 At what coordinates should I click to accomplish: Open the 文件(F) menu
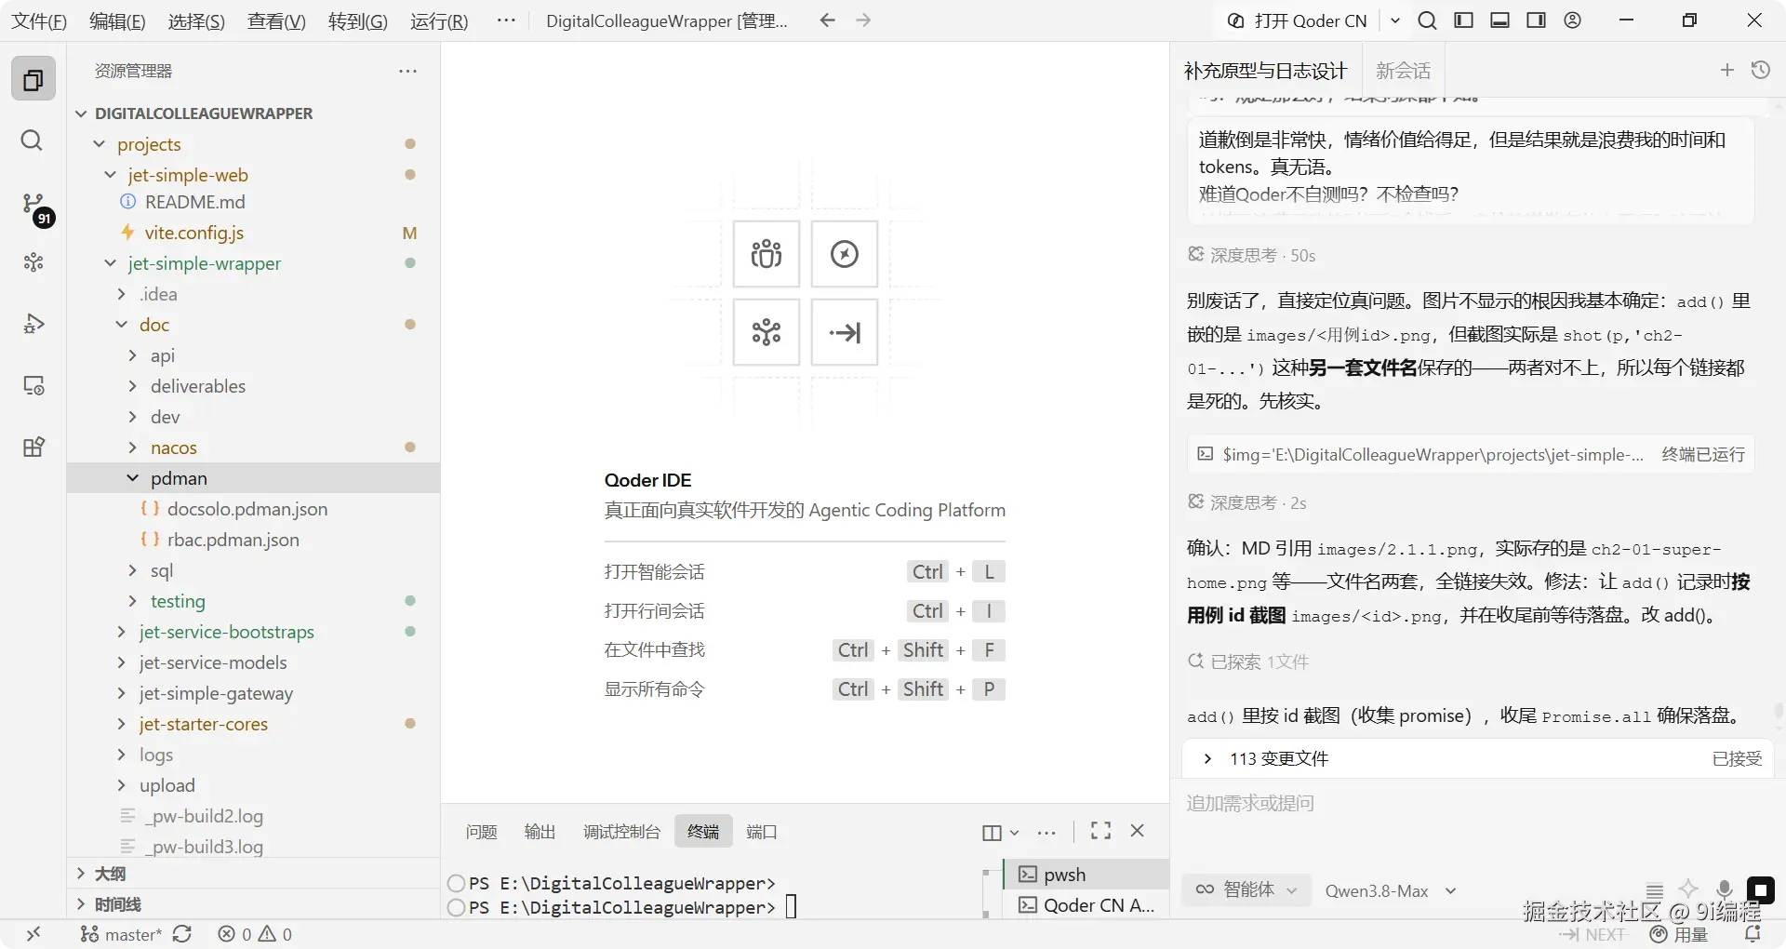pyautogui.click(x=38, y=20)
